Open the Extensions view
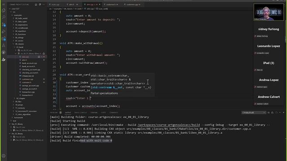 click(4, 38)
